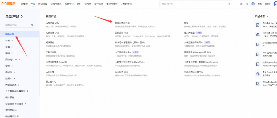Expand the 全部产品 heading arrow
This screenshot has height=118, width=277.
coord(22,16)
